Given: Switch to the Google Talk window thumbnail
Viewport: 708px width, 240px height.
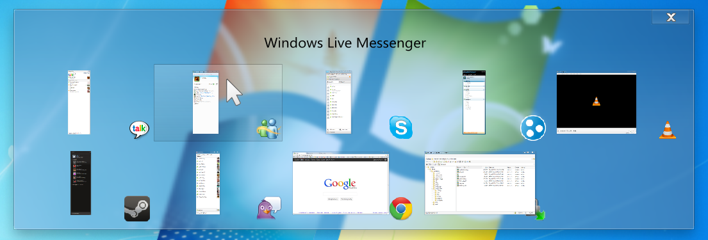Looking at the screenshot, I should click(x=79, y=102).
